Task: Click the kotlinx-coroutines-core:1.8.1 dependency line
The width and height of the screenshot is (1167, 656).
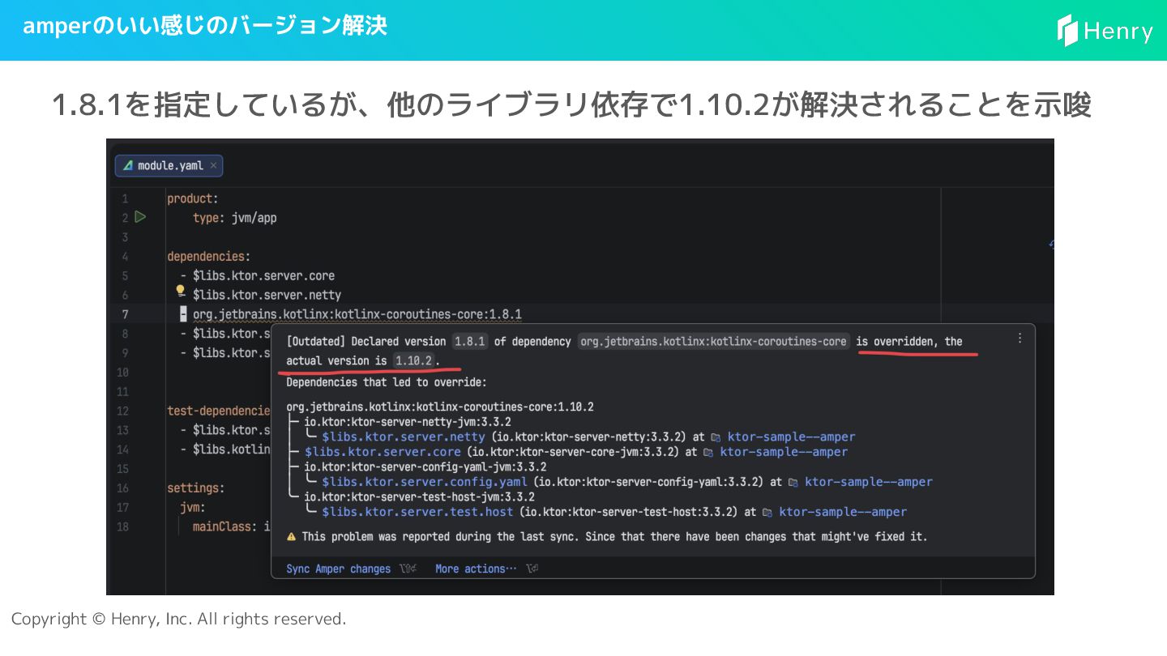Action: point(357,314)
